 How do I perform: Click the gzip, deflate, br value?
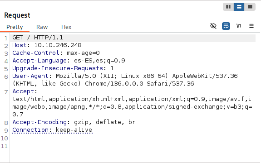(105, 122)
